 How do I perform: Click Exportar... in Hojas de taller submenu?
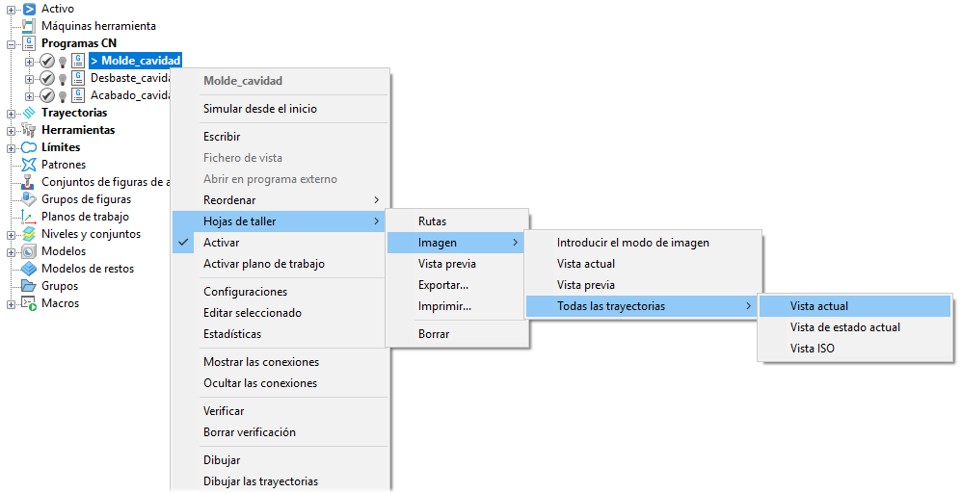(x=443, y=285)
